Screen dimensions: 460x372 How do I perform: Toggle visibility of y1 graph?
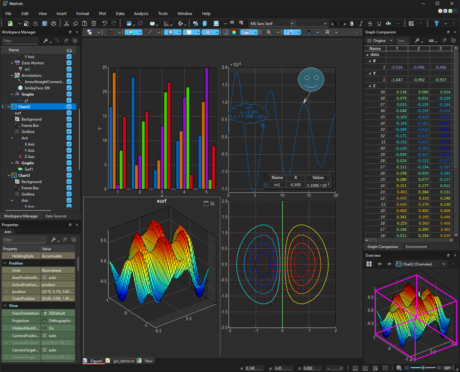pos(69,100)
